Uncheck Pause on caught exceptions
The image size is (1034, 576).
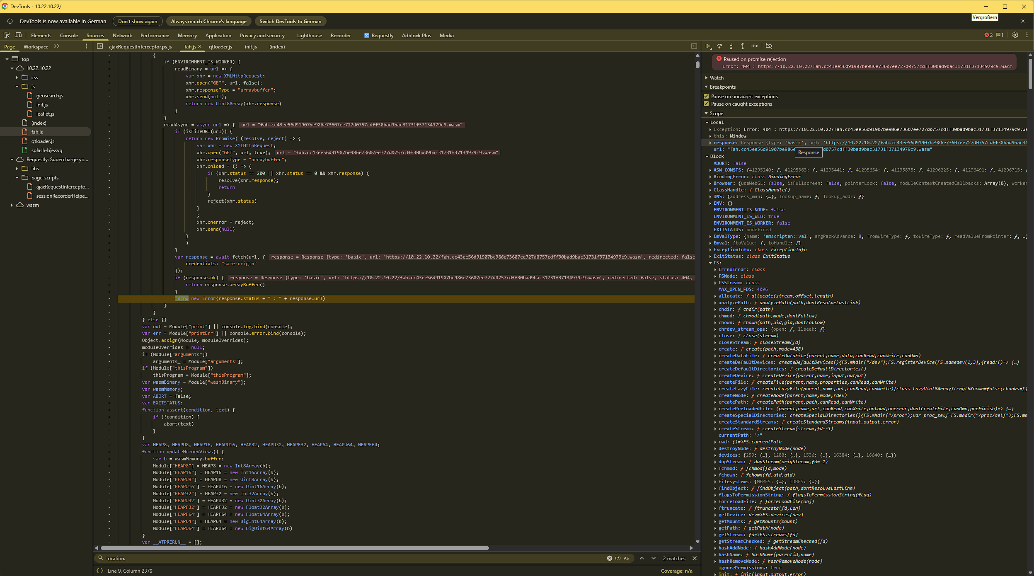pos(707,104)
